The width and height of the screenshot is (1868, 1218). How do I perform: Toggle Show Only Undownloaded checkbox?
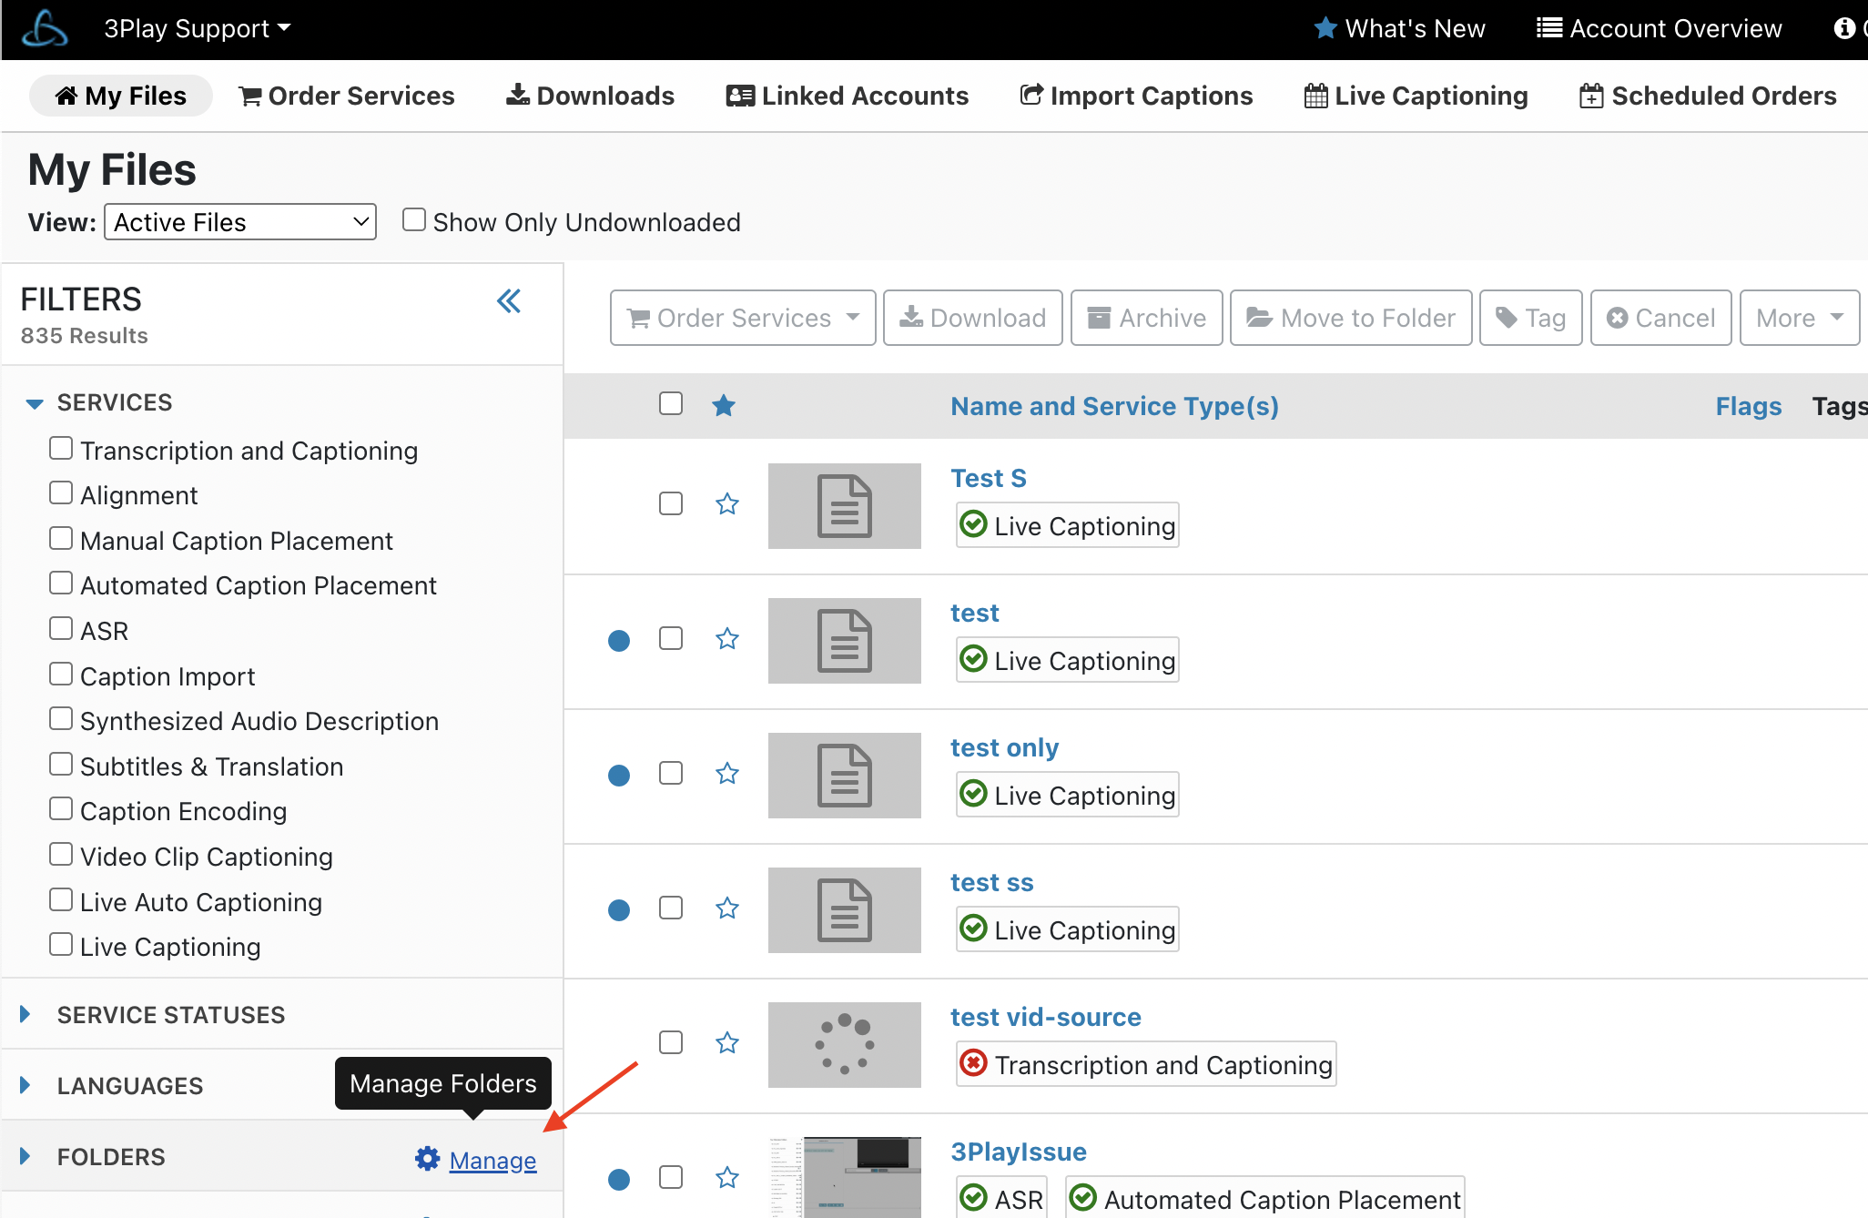[414, 220]
